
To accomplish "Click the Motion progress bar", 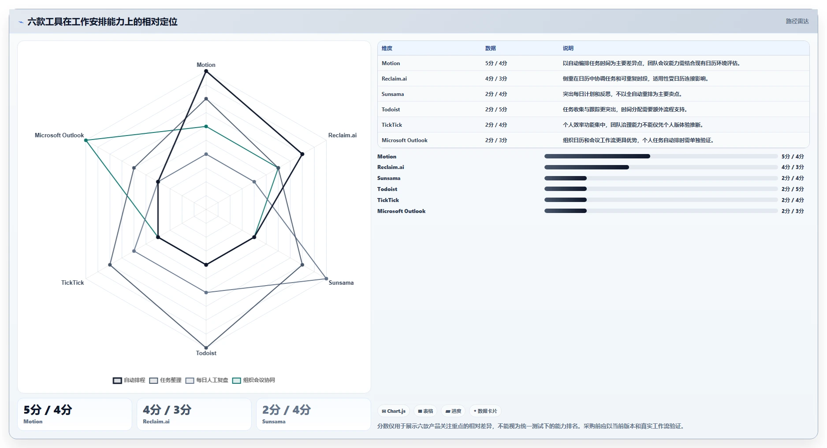I will coord(661,156).
